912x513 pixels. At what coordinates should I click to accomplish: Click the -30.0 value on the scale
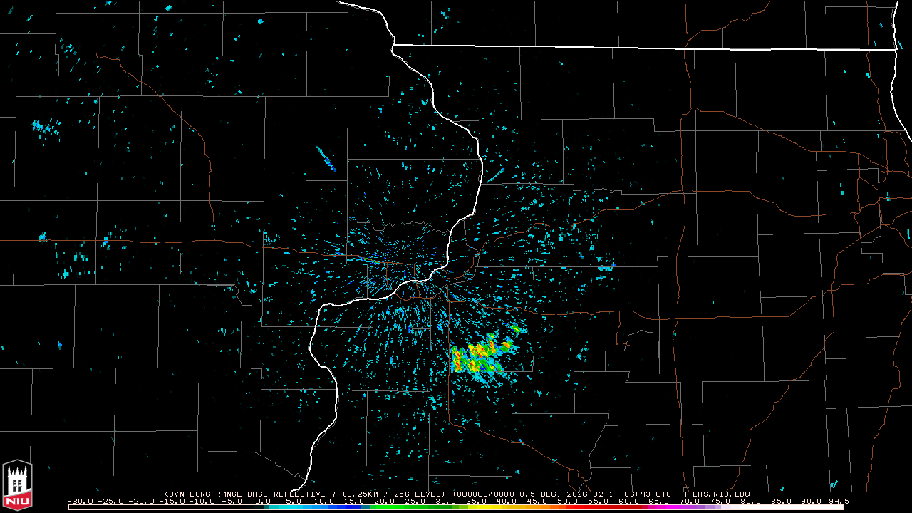click(81, 502)
